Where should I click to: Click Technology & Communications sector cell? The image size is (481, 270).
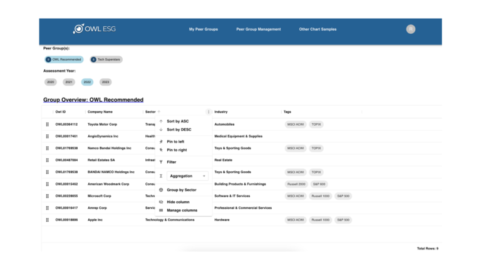[x=170, y=220]
